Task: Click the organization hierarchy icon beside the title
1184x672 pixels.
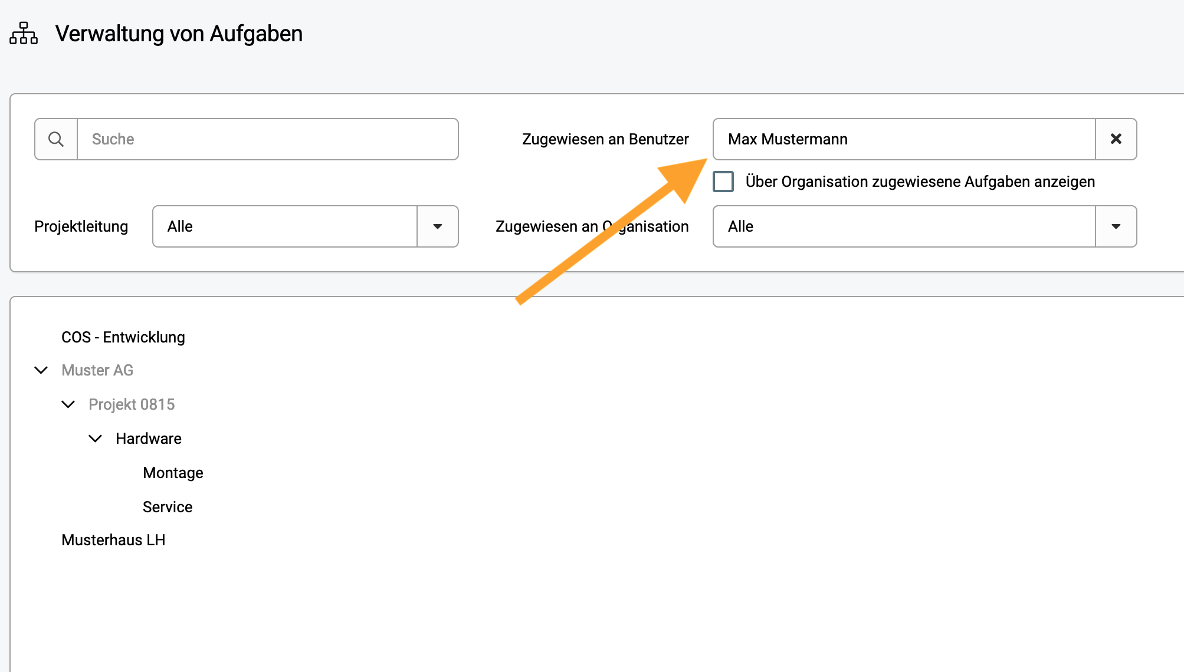Action: [x=24, y=33]
